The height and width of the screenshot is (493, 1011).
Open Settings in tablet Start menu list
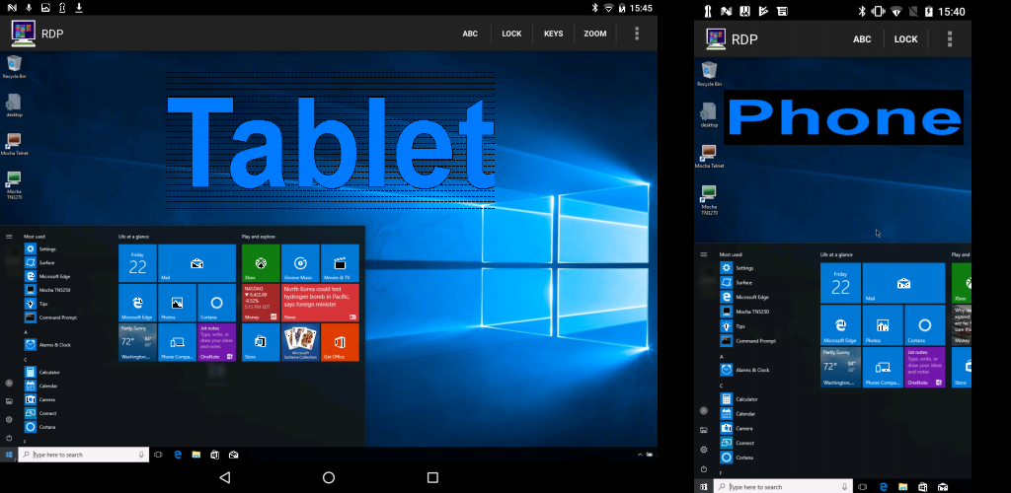[40, 248]
